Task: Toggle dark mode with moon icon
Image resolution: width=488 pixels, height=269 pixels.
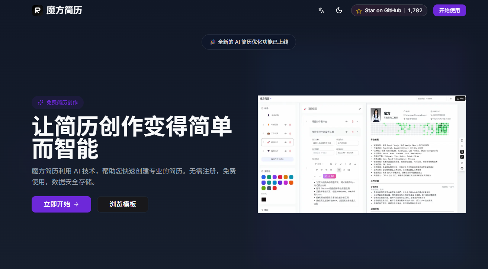Action: coord(339,10)
